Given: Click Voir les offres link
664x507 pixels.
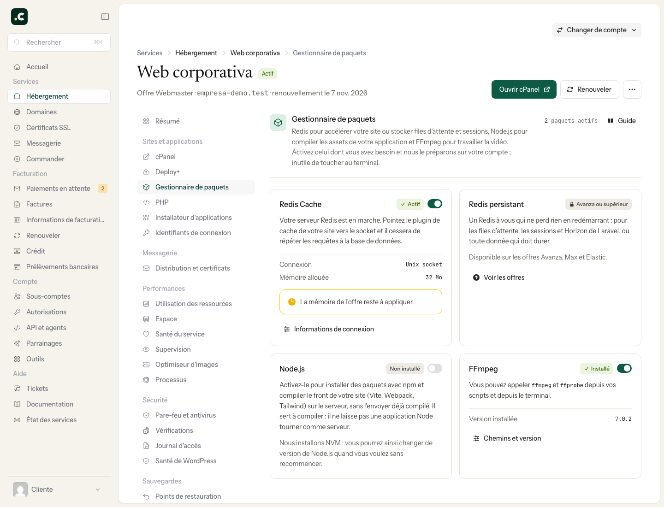Looking at the screenshot, I should (x=499, y=277).
